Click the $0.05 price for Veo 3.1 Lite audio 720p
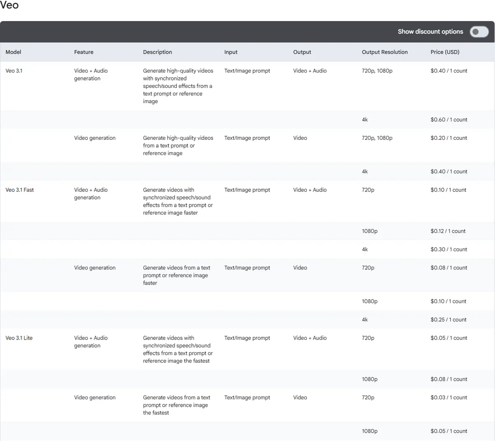This screenshot has height=441, width=495. coord(449,338)
